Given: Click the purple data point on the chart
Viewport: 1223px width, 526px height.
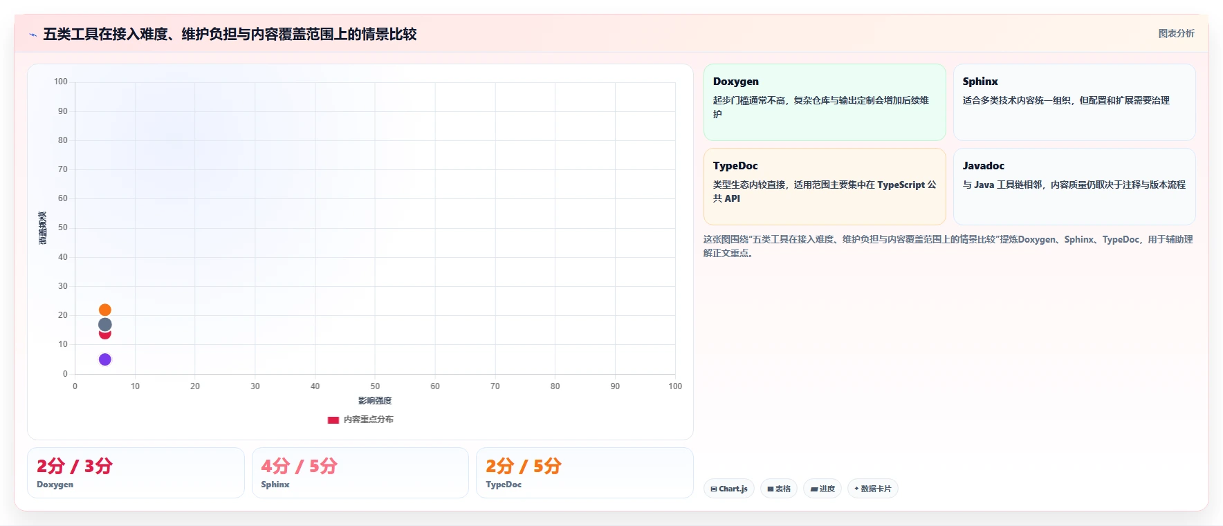Looking at the screenshot, I should pos(105,359).
